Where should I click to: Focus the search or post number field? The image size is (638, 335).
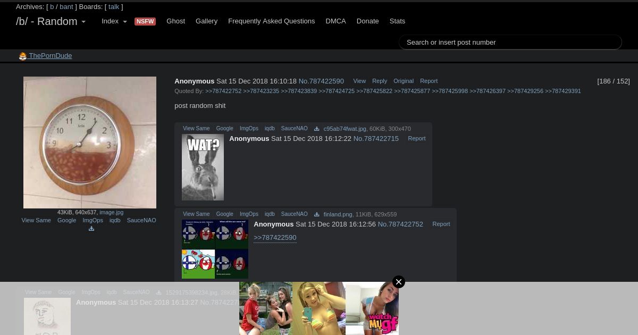click(x=510, y=42)
